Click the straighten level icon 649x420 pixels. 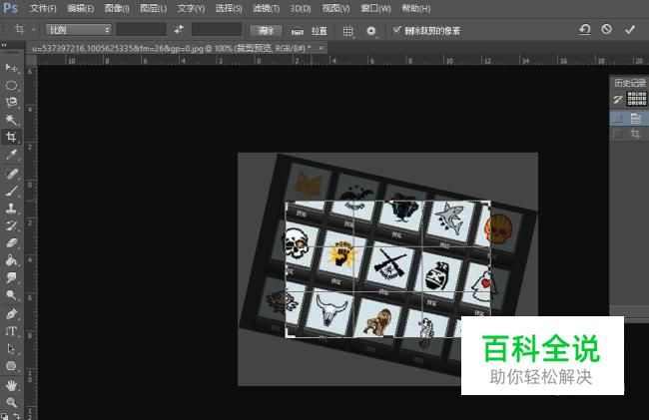pos(298,31)
